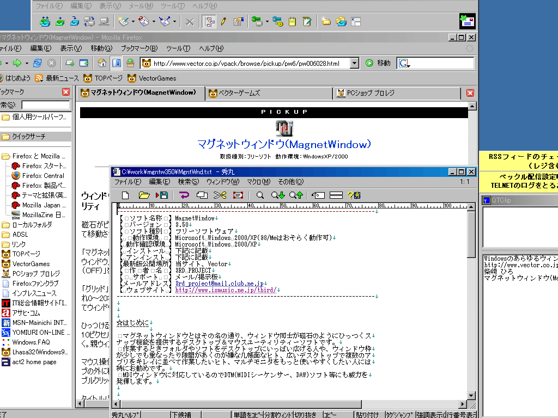The width and height of the screenshot is (558, 418).
Task: Create a new folder in the mail toolbar
Action: coord(326,21)
